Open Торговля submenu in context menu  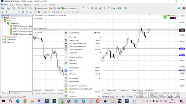(83, 37)
